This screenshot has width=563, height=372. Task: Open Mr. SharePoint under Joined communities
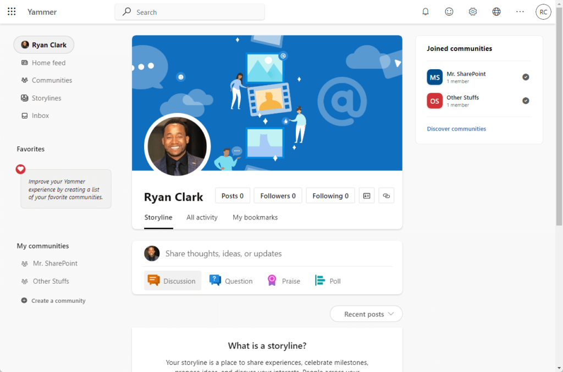click(x=466, y=74)
